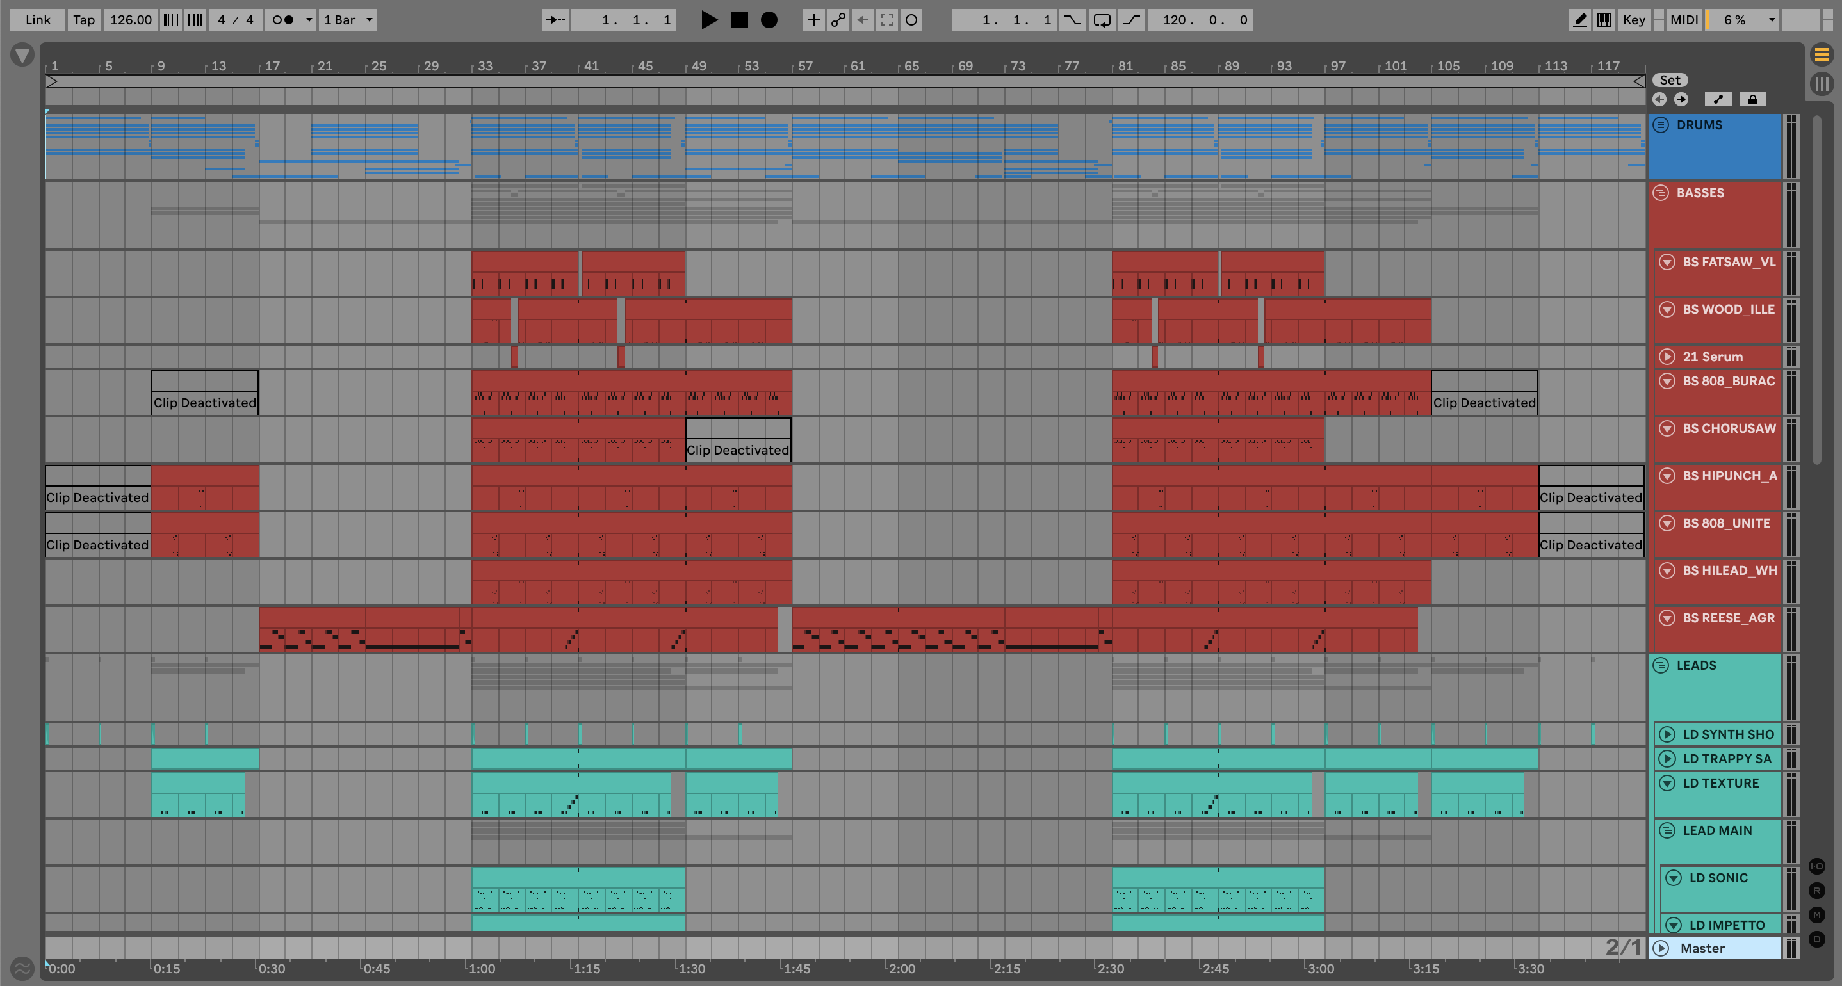Toggle computer MIDI keyboard icon
The height and width of the screenshot is (986, 1842).
(1604, 20)
